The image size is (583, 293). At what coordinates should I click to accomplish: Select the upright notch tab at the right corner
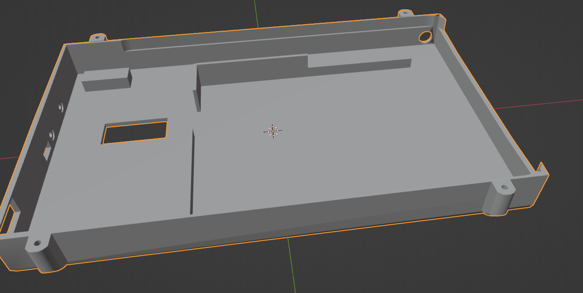(x=541, y=167)
